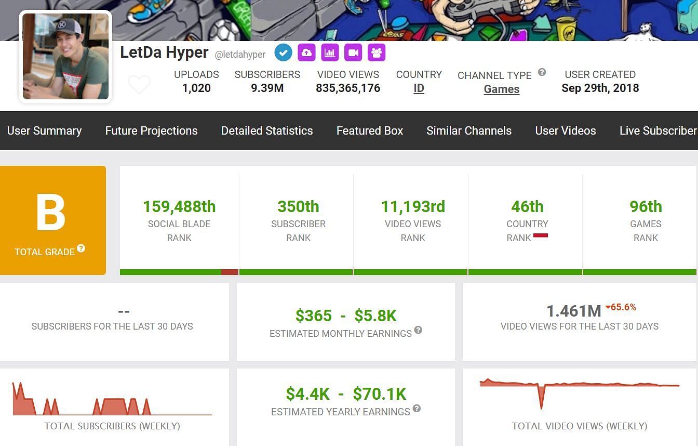698x446 pixels.
Task: Open the Live Subscriber tab
Action: pos(659,130)
